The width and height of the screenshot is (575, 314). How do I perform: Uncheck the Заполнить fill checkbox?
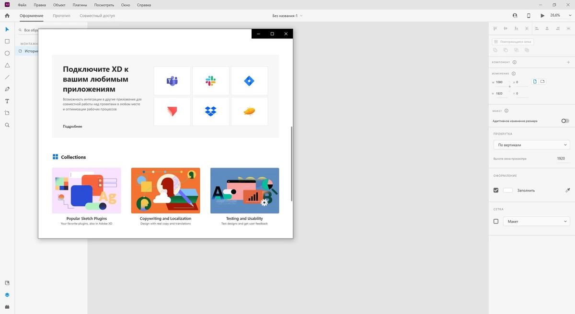(496, 190)
